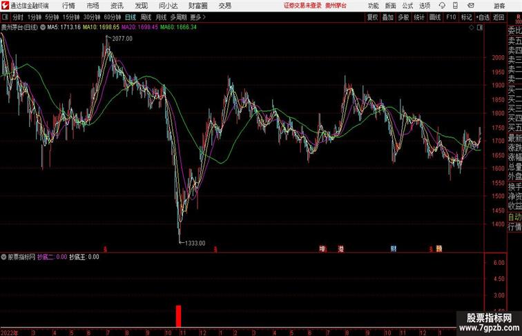Open the 交易 menu

click(224, 6)
